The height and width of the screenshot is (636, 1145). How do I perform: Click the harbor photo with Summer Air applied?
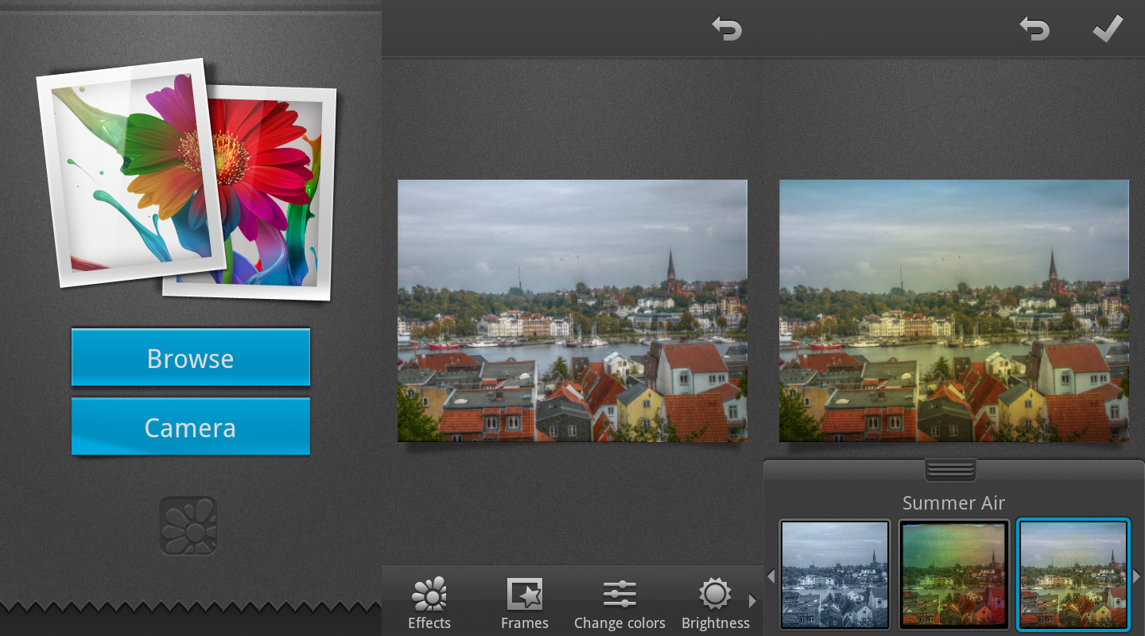coord(954,311)
